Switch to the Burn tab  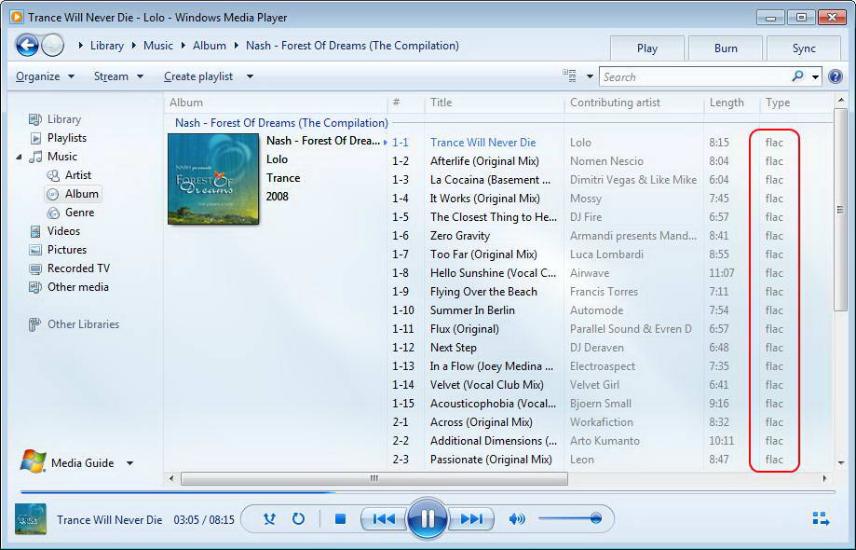726,48
